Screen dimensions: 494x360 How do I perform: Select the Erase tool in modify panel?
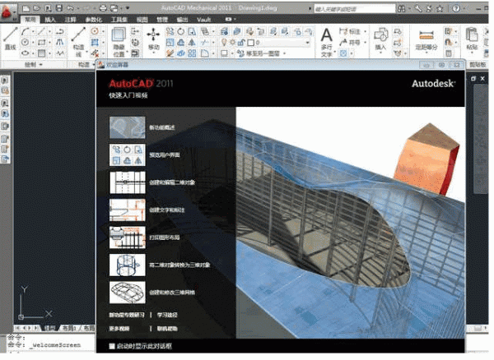click(170, 53)
